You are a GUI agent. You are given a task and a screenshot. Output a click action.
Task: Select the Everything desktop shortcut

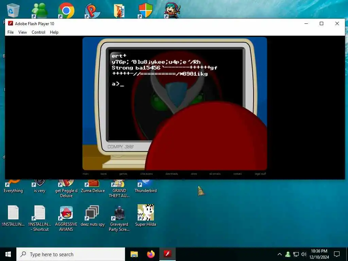point(13,187)
